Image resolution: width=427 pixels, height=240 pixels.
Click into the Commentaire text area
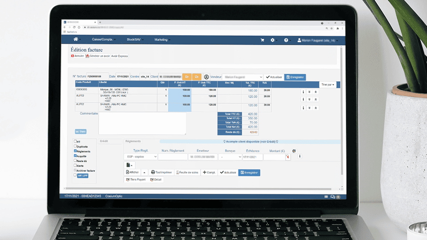(x=142, y=124)
